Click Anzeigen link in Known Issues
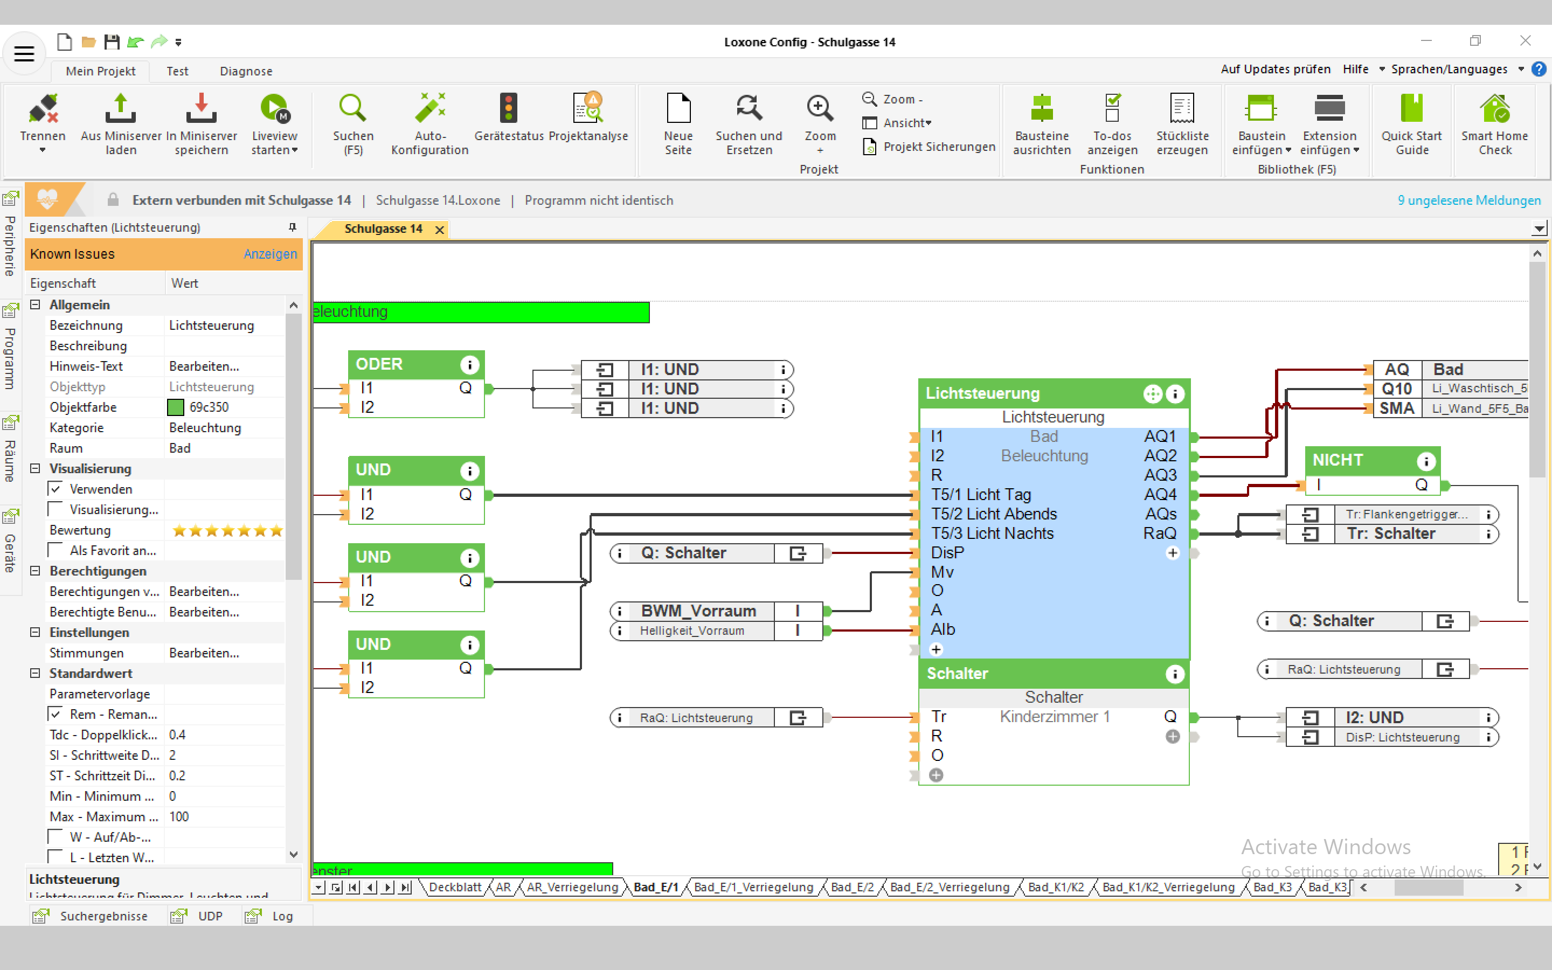 [270, 254]
